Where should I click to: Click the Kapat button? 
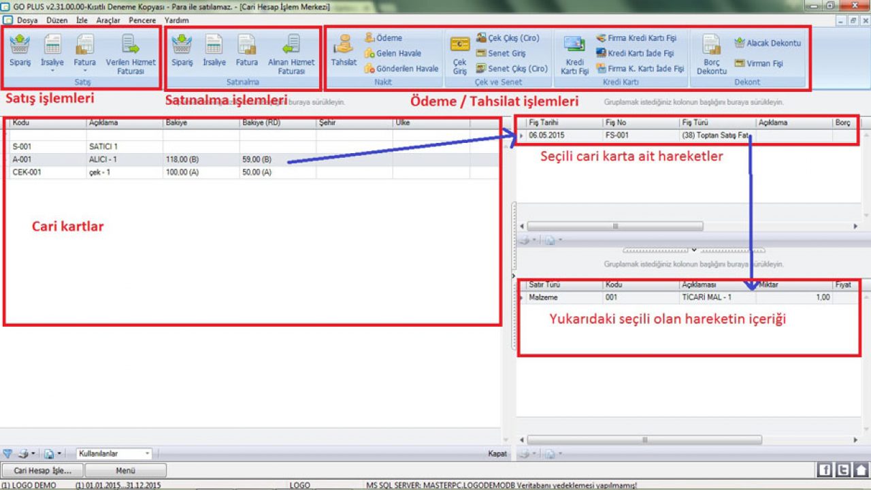click(x=497, y=453)
